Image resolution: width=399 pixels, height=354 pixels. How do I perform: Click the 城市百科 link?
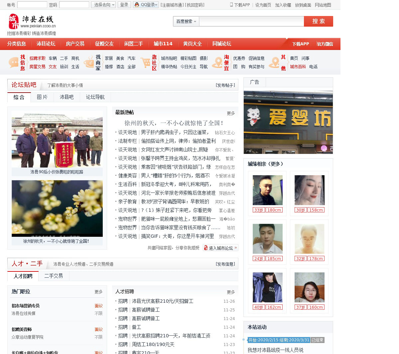click(298, 67)
